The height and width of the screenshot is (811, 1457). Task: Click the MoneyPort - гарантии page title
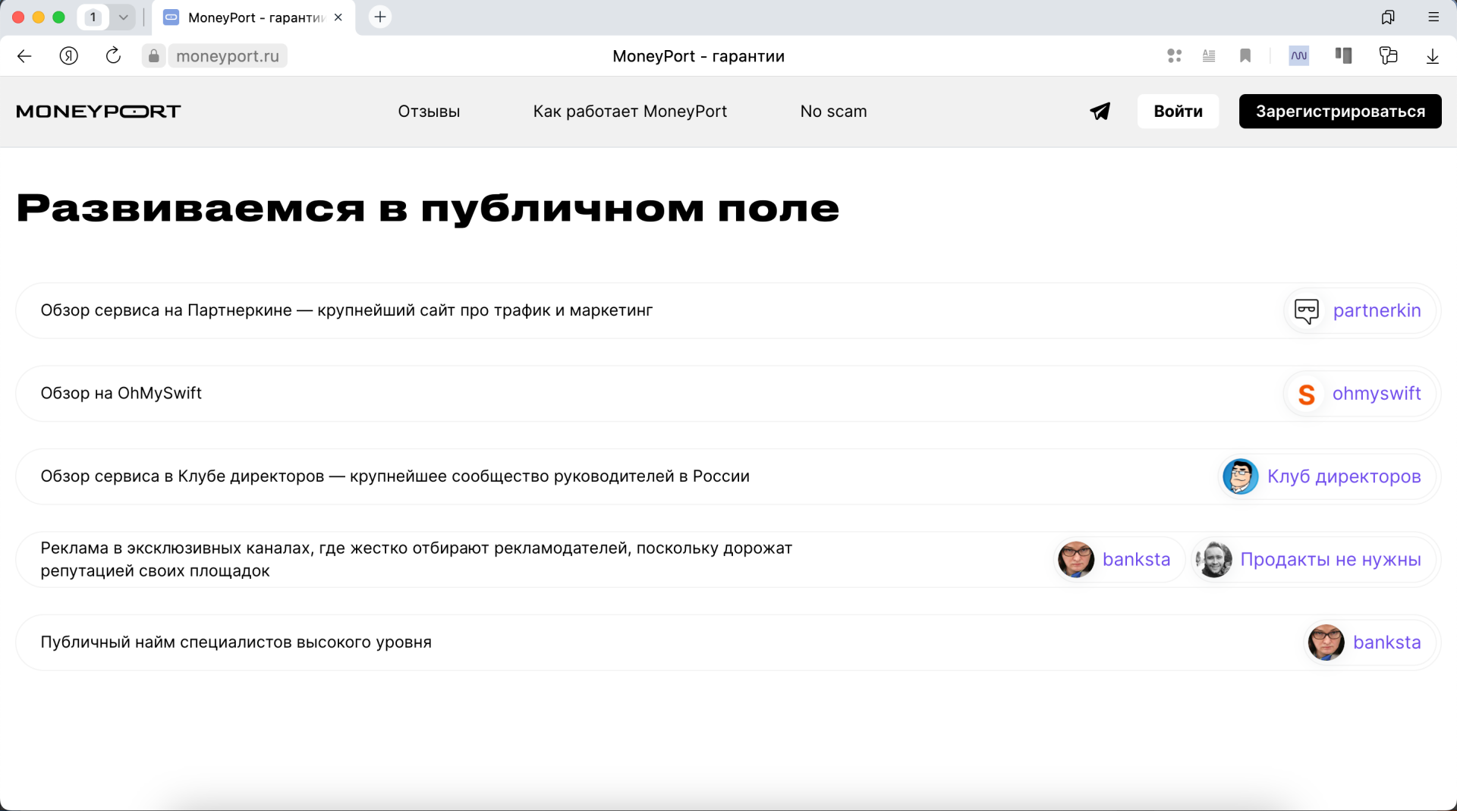[698, 56]
